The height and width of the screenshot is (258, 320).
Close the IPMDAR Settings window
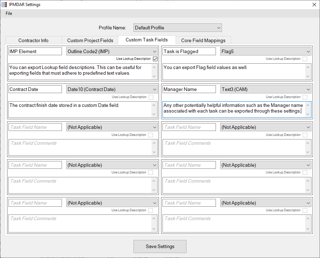[x=314, y=5]
